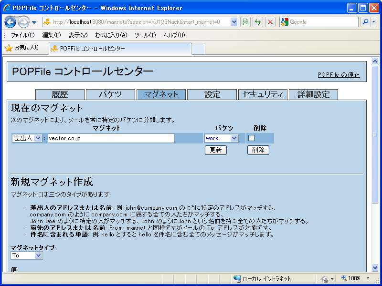
Task: Open recent pages dropdown beside Forward
Action: tap(34, 22)
